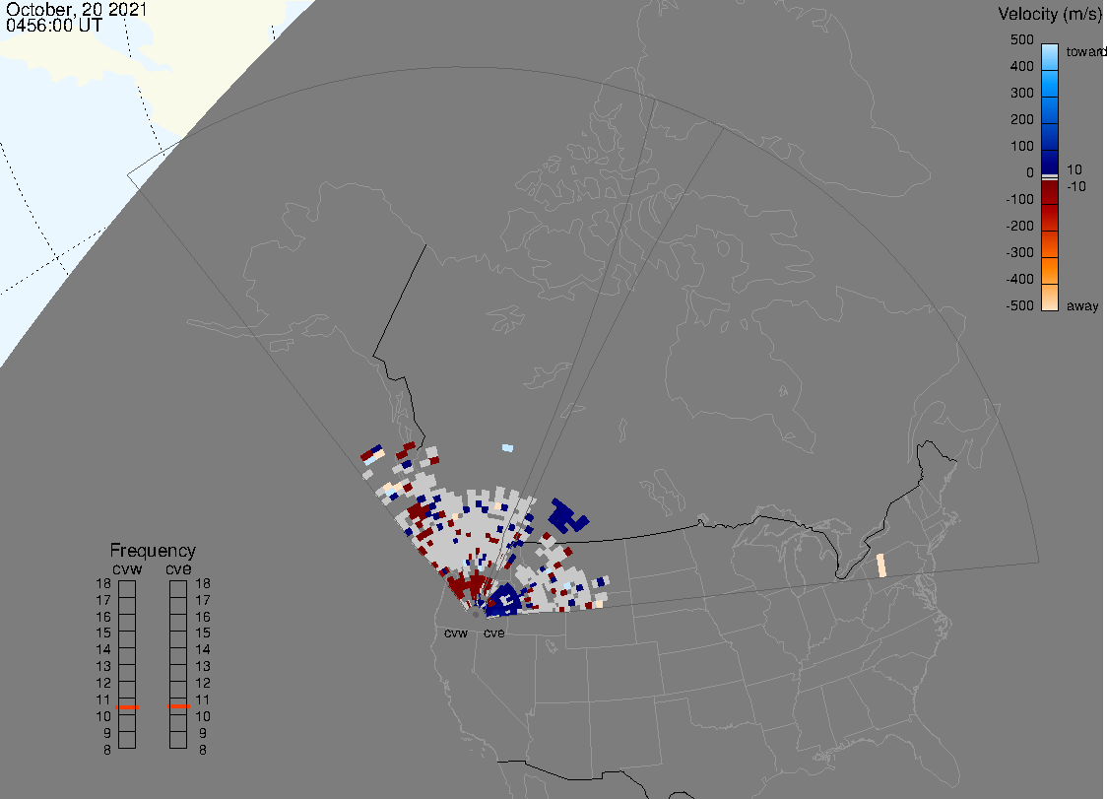The image size is (1107, 799).
Task: Click the 'October, 20 2021' date text
Action: (77, 10)
